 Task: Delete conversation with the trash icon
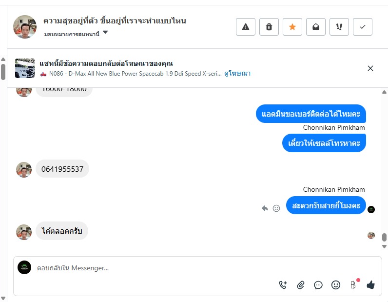tap(269, 27)
